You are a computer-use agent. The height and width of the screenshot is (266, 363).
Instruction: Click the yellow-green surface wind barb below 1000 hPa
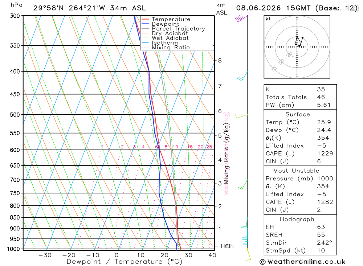248,255
